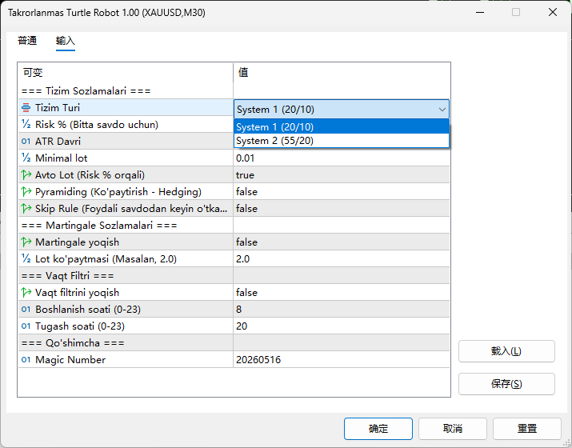Screen dimensions: 572x448
Task: Select the Boshlanish soati (0-23) label
Action: tap(88, 309)
